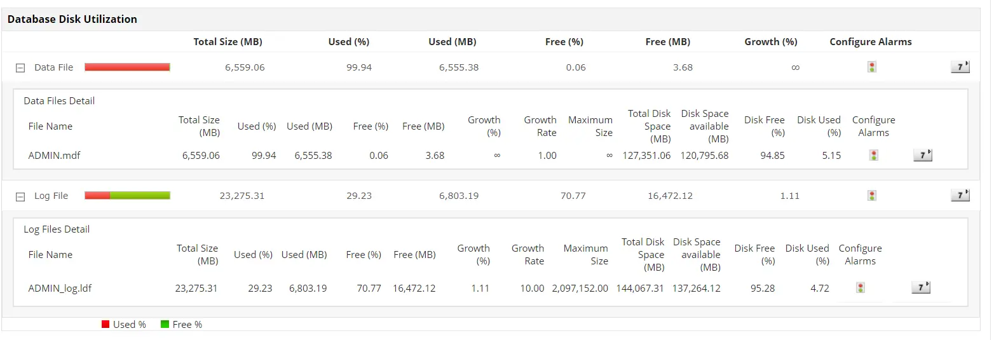Image resolution: width=994 pixels, height=340 pixels.
Task: Open alarm configuration for Log File row
Action: pos(871,196)
